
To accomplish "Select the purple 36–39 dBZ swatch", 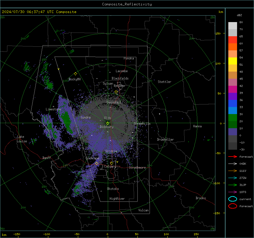I will pos(233,96).
